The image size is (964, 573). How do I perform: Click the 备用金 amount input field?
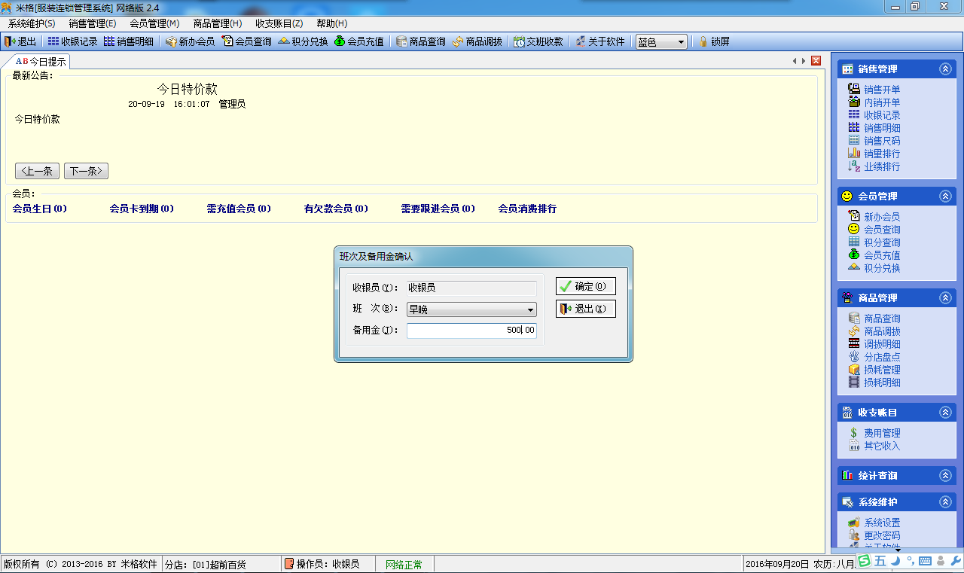click(471, 331)
